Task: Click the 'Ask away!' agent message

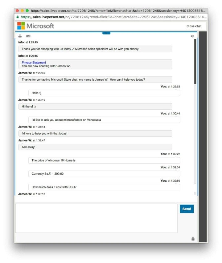Action: (95, 147)
